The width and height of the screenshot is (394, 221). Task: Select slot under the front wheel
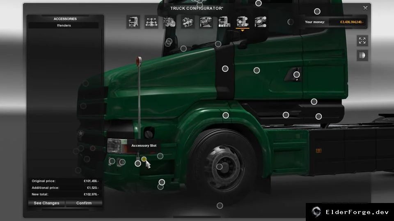220,206
